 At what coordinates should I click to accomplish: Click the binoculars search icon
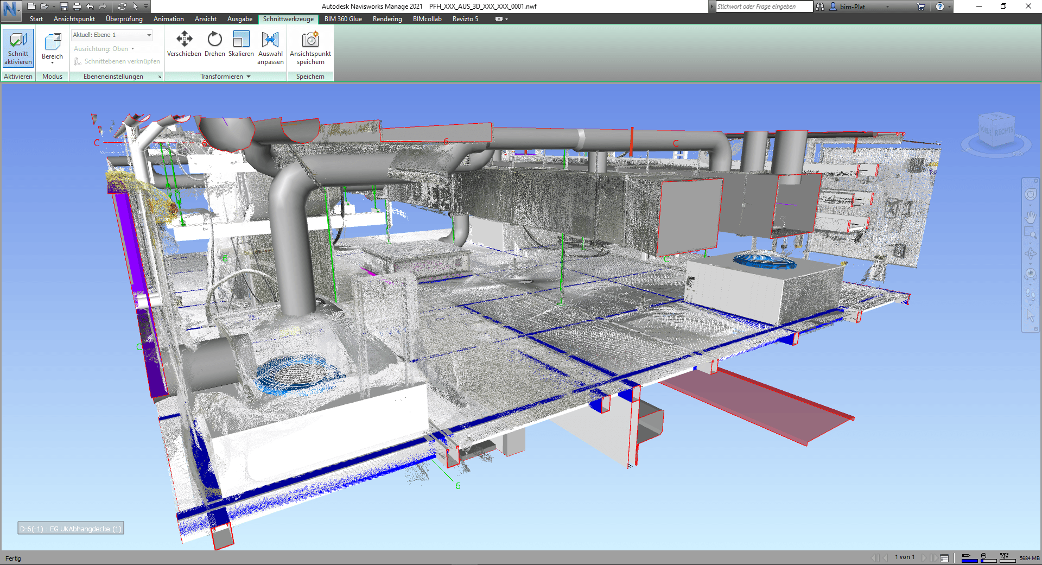(820, 7)
